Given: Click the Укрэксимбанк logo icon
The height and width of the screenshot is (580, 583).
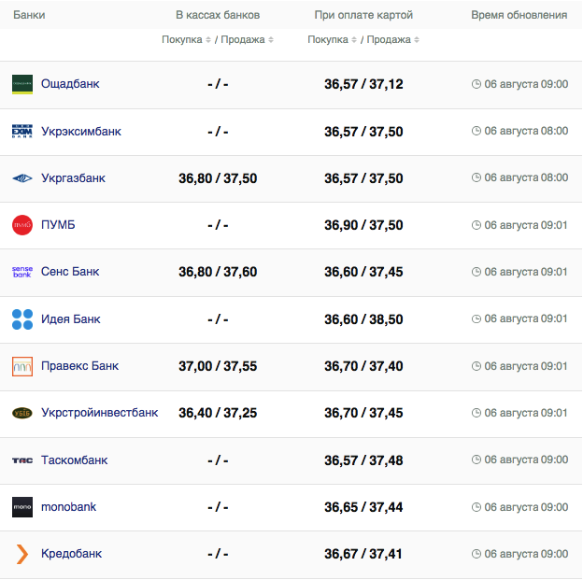Looking at the screenshot, I should (22, 132).
